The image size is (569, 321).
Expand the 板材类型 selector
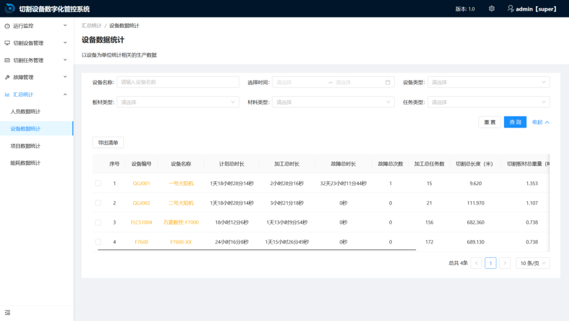click(x=178, y=102)
